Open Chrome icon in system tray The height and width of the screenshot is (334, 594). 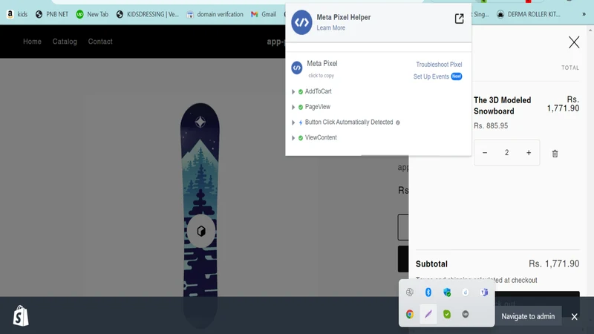[x=410, y=314]
